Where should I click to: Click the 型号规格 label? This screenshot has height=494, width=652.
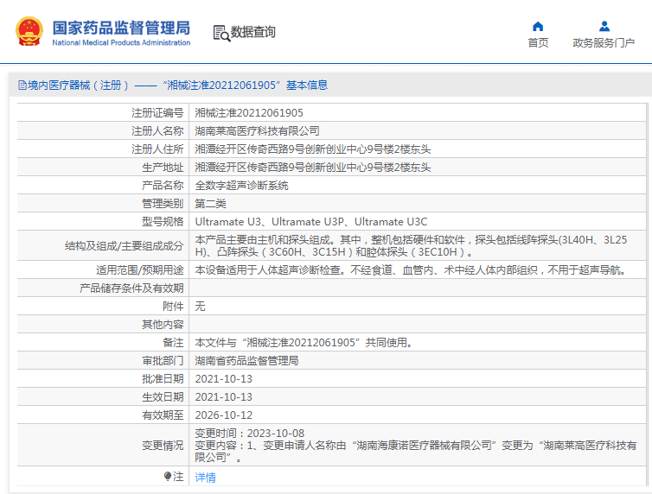tap(163, 222)
